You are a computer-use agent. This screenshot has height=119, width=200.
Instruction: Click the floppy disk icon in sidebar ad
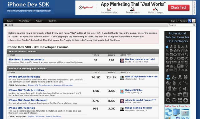[x=186, y=94]
